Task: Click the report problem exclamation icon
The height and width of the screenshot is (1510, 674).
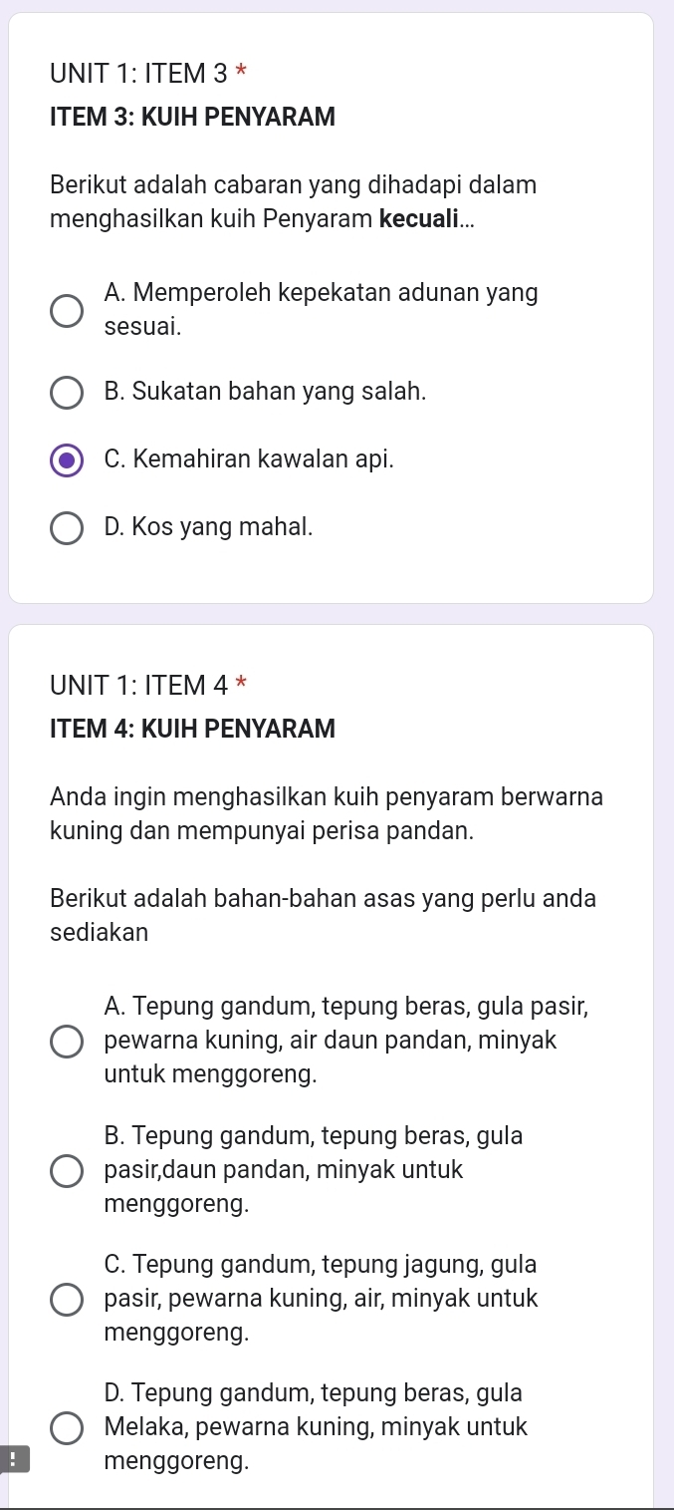Action: (14, 1461)
